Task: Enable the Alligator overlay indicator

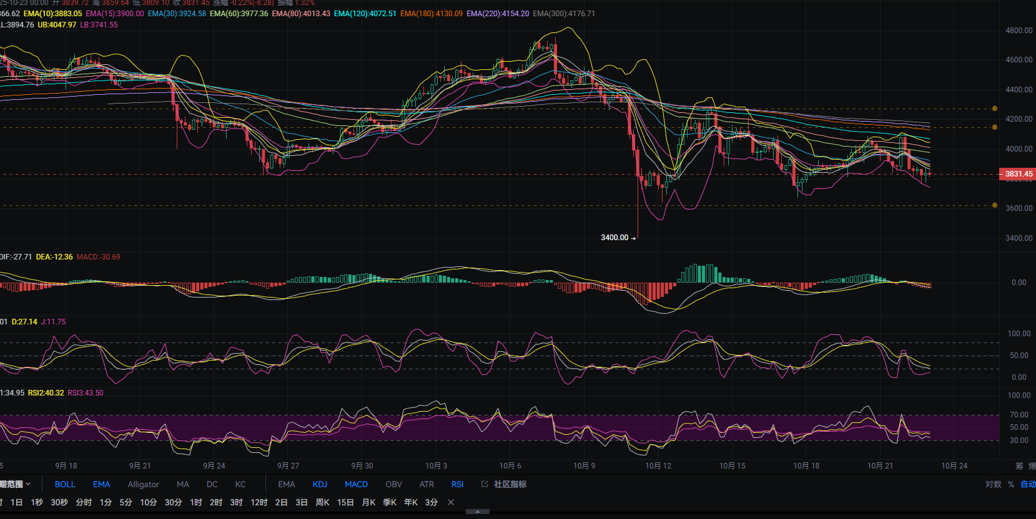Action: coord(143,484)
